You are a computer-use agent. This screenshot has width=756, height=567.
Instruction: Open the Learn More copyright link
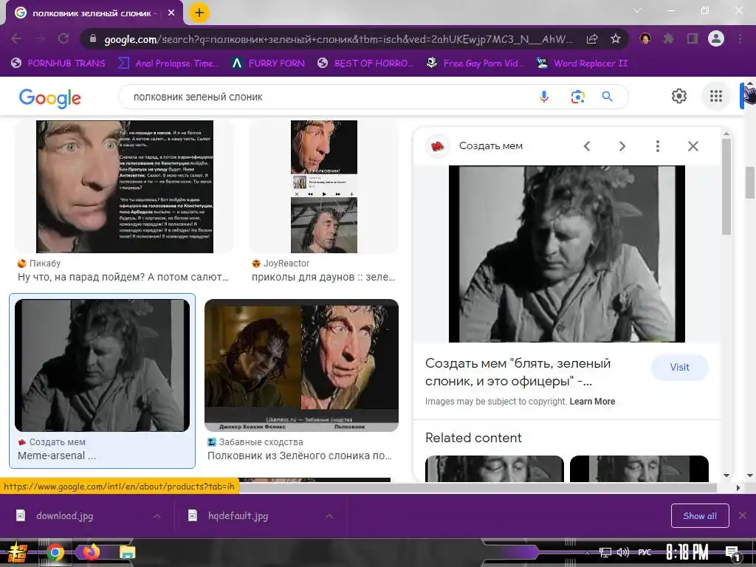592,401
